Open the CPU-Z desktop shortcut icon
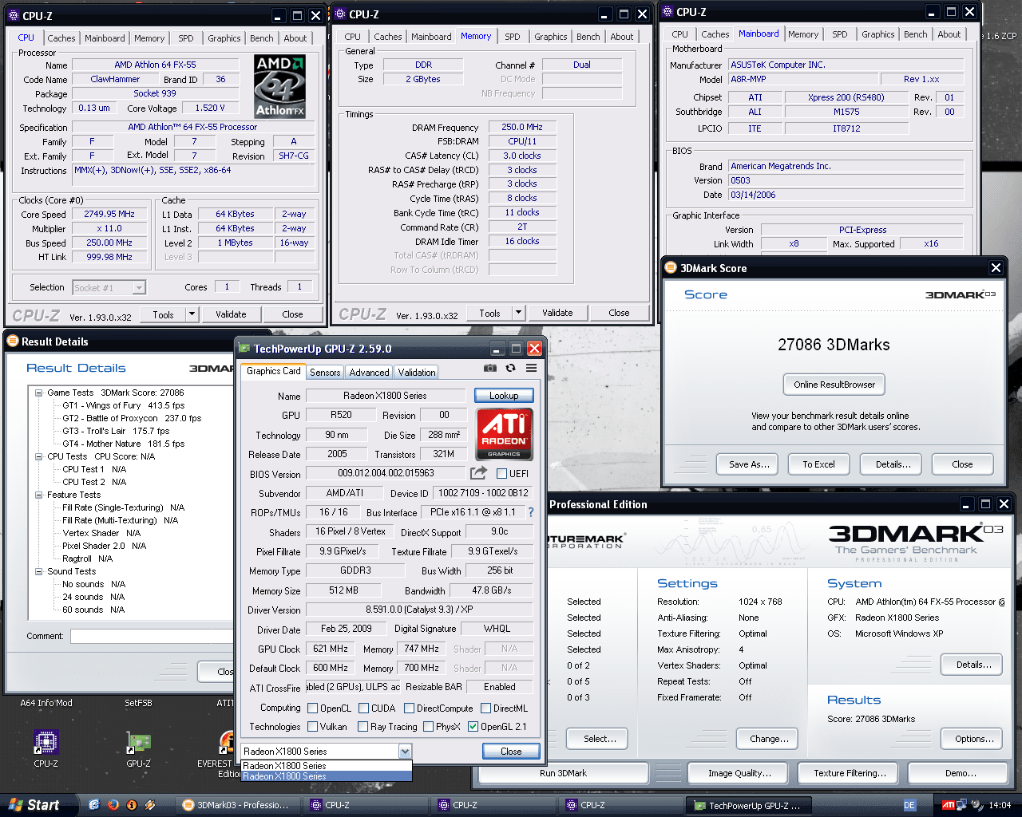Screen dimensions: 1022x817 (x=46, y=742)
